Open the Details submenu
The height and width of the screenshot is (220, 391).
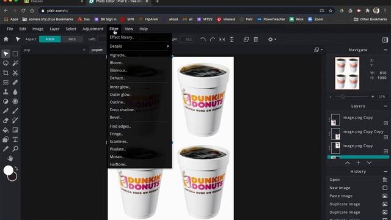click(139, 46)
